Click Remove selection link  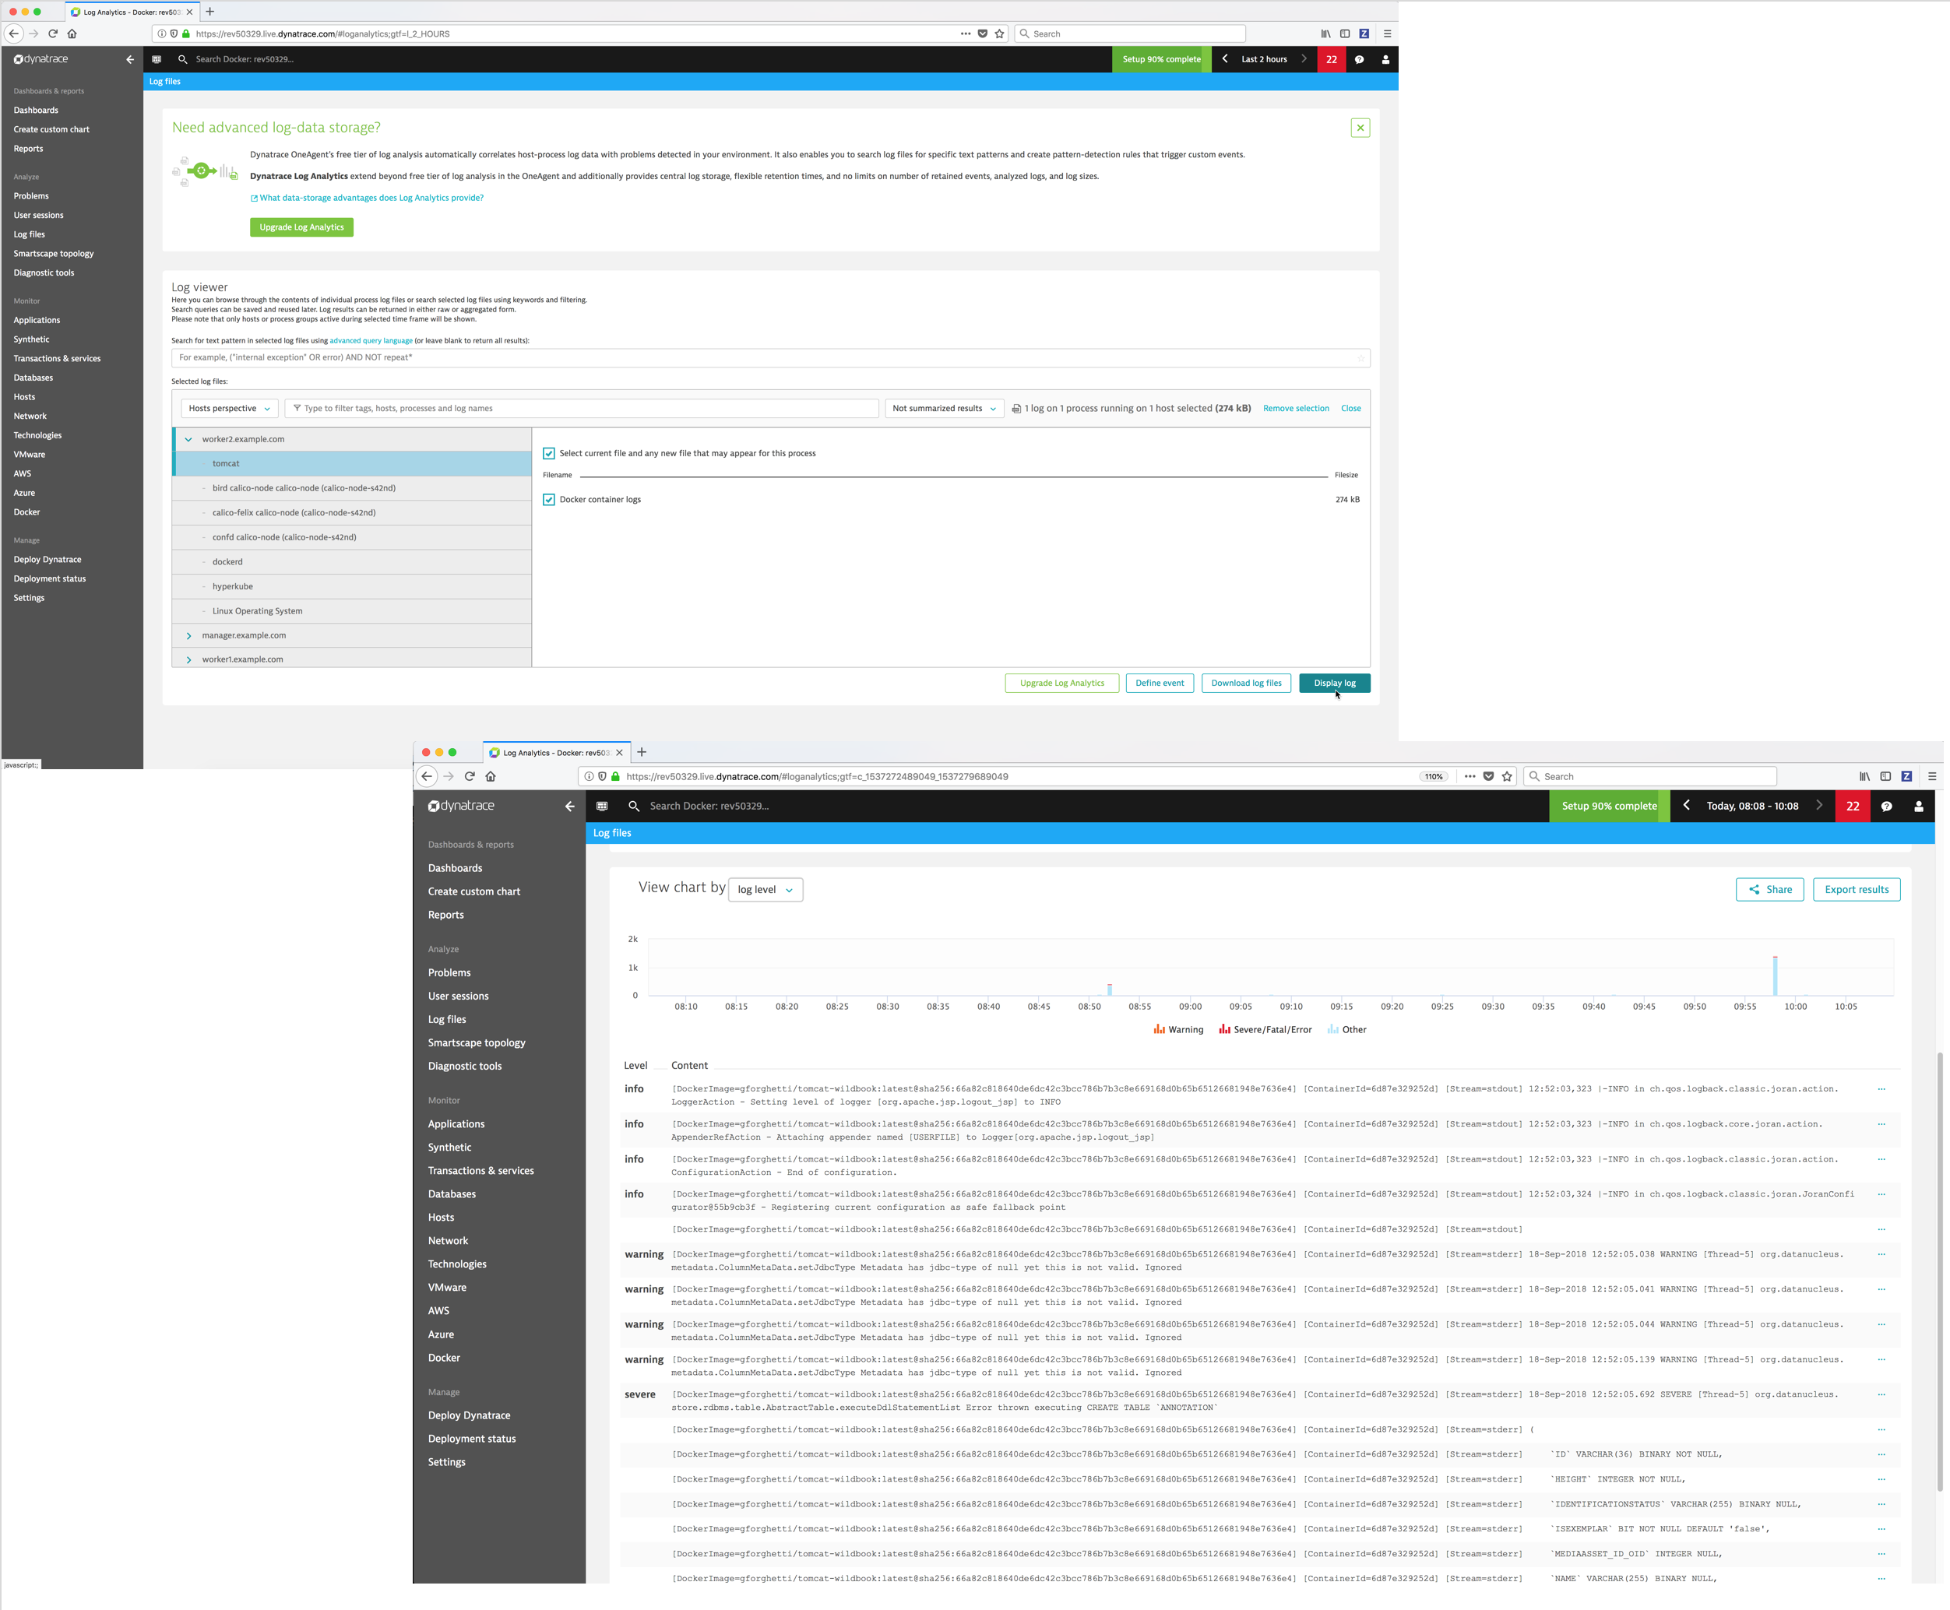coord(1295,408)
